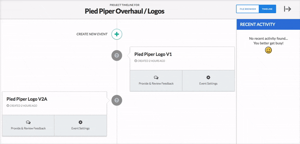The height and width of the screenshot is (144, 300).
Task: Click the Recent Activity panel header
Action: pyautogui.click(x=268, y=24)
